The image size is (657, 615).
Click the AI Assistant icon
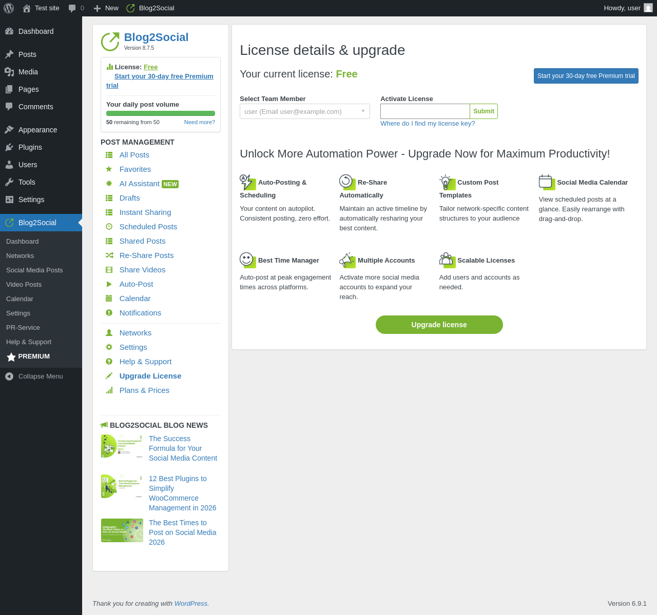click(109, 184)
